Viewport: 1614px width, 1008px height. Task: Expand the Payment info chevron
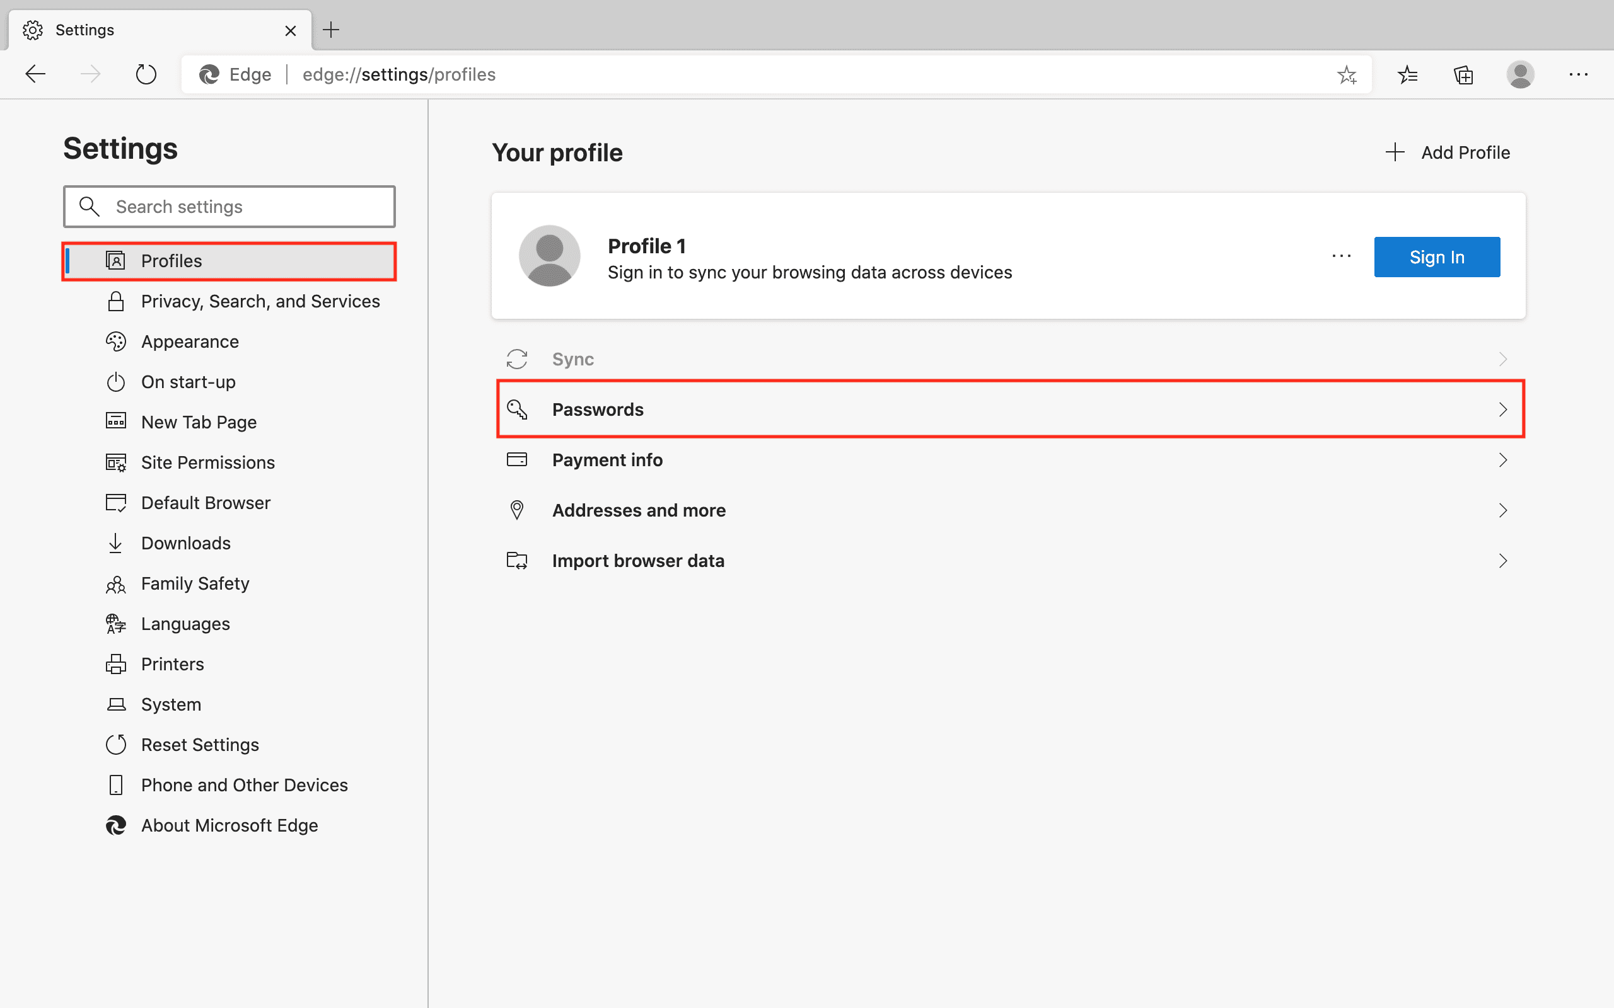click(1502, 460)
